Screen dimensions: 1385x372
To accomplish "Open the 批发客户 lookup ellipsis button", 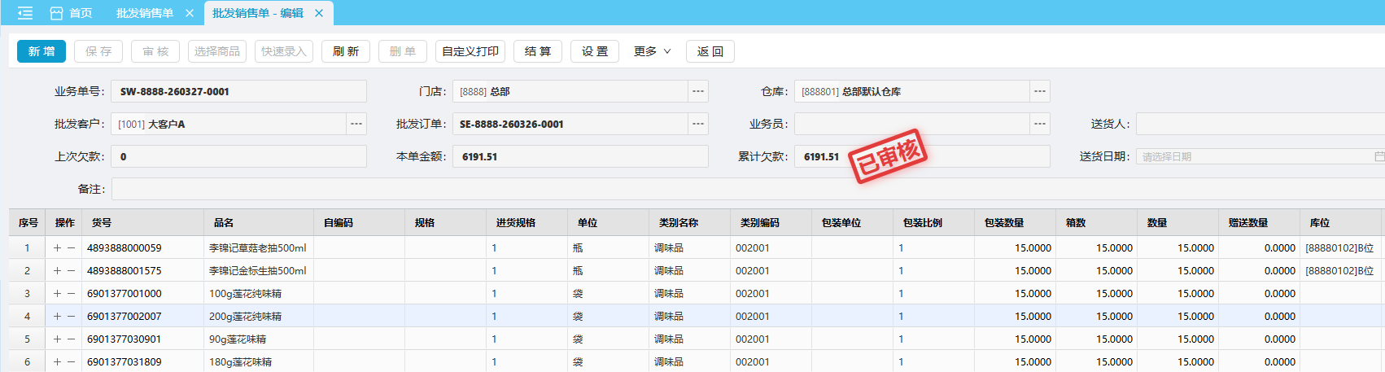I will pos(356,124).
